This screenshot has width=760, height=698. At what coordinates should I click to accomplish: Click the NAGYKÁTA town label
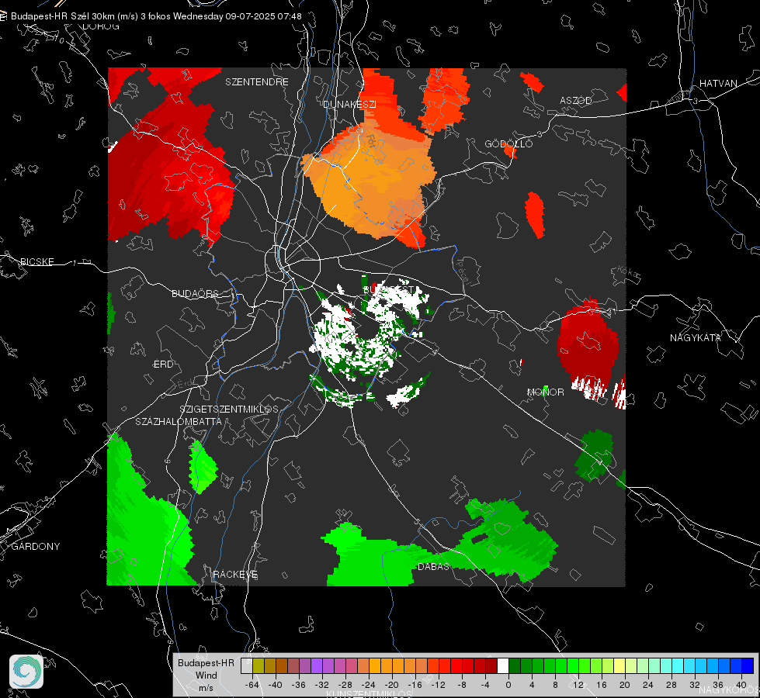tap(695, 338)
